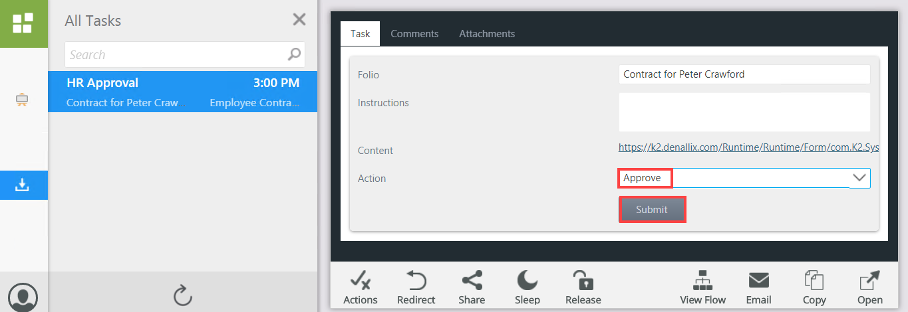
Task: Refresh the All Tasks list
Action: (x=182, y=295)
